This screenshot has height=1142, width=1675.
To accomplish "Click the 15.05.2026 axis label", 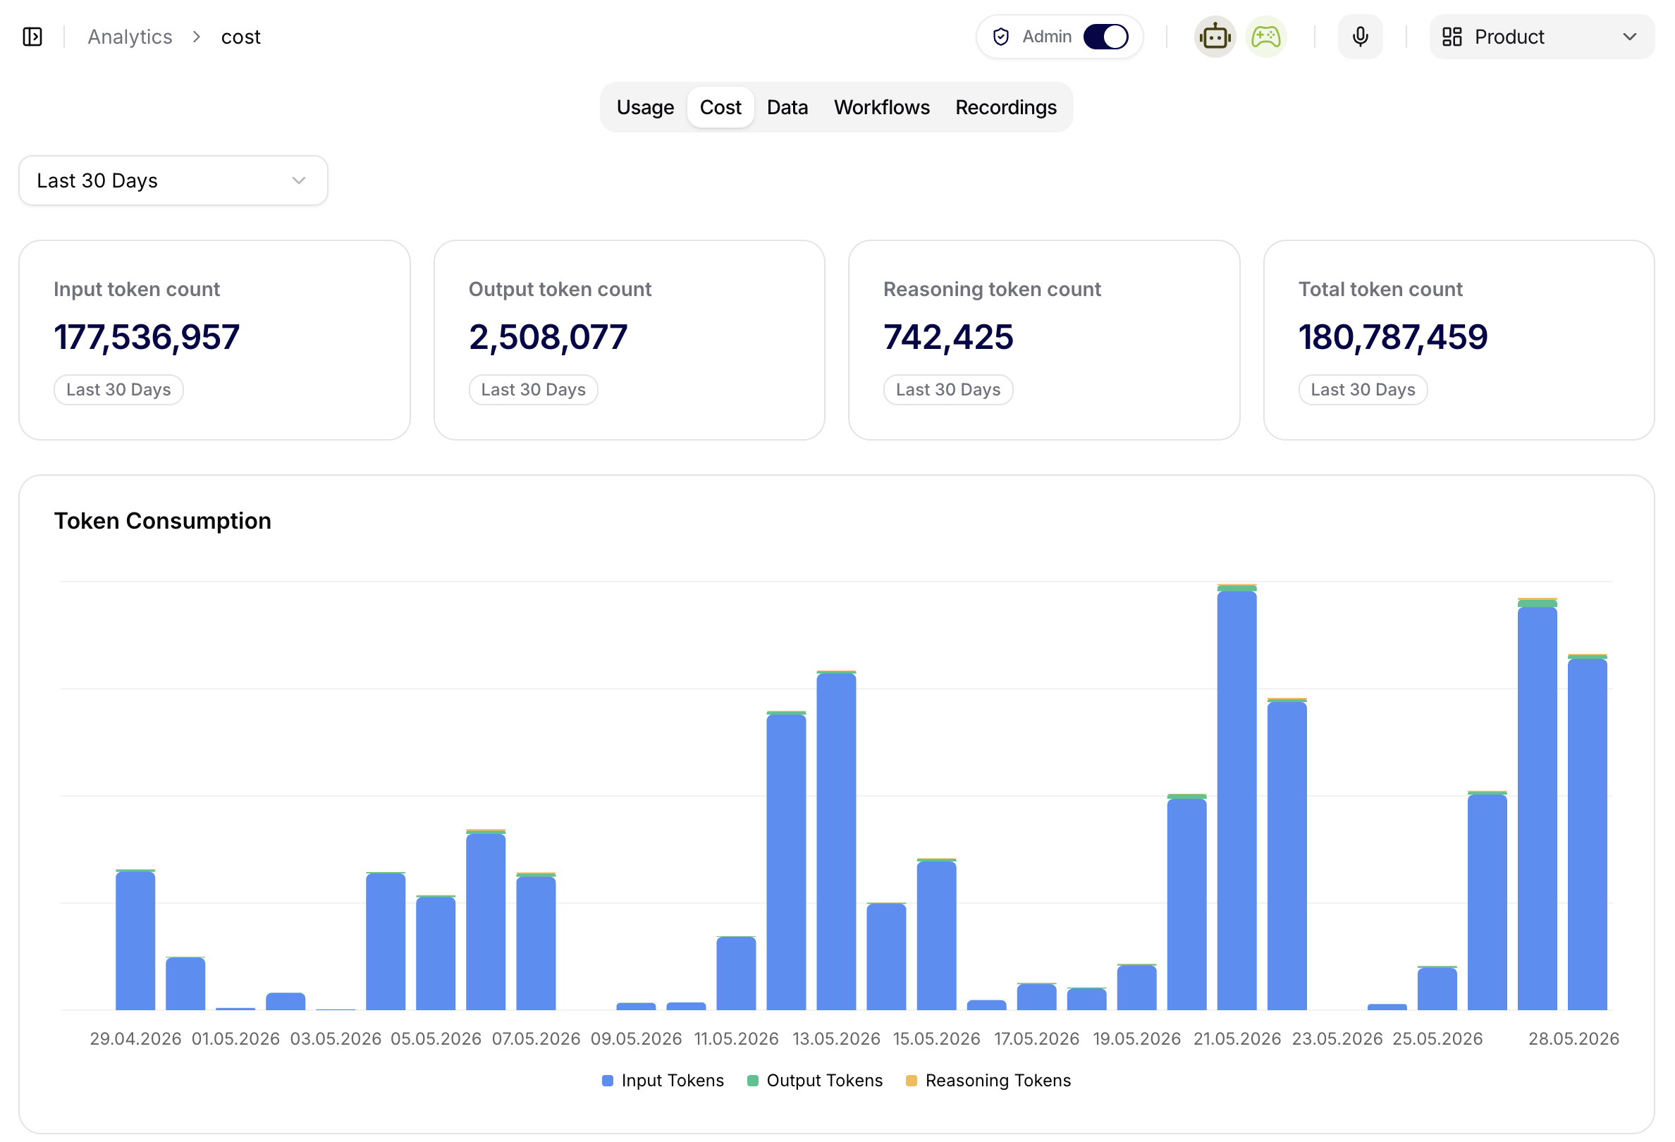I will (936, 1038).
